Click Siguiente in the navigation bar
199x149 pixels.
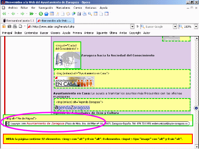102,33
